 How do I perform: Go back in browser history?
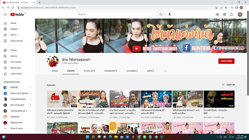coord(3,8)
